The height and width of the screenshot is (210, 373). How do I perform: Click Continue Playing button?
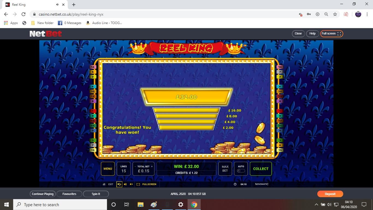coord(43,194)
